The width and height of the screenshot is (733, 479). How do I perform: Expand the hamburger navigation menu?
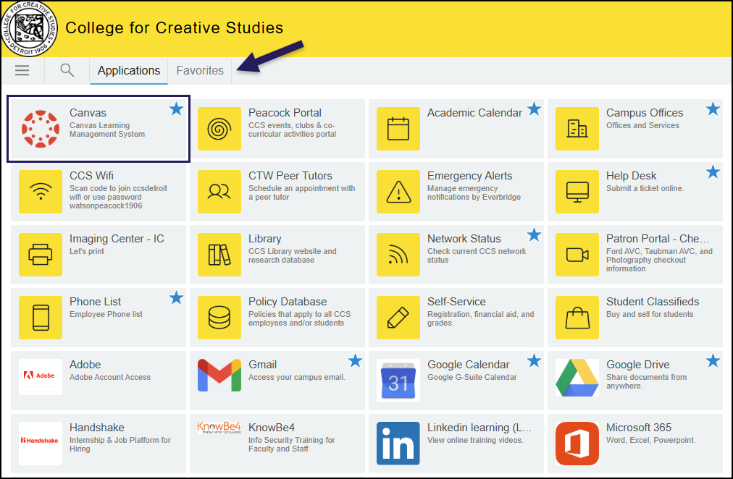coord(22,70)
